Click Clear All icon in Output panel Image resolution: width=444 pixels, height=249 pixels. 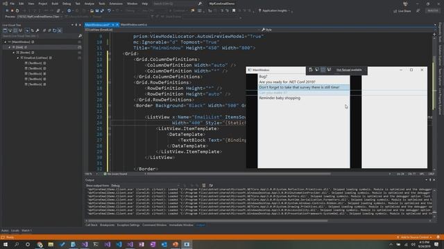[x=204, y=185]
